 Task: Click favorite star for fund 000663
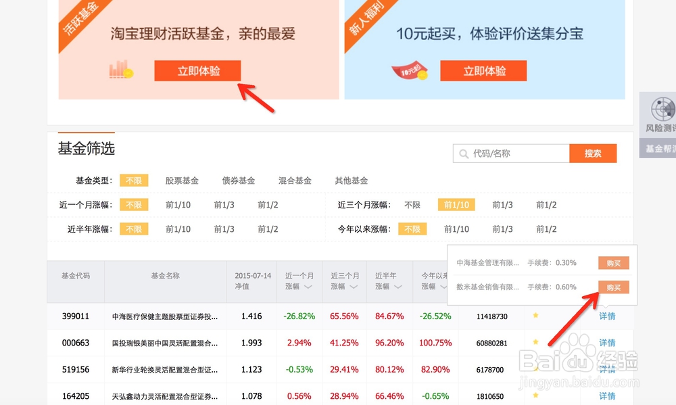(x=535, y=342)
